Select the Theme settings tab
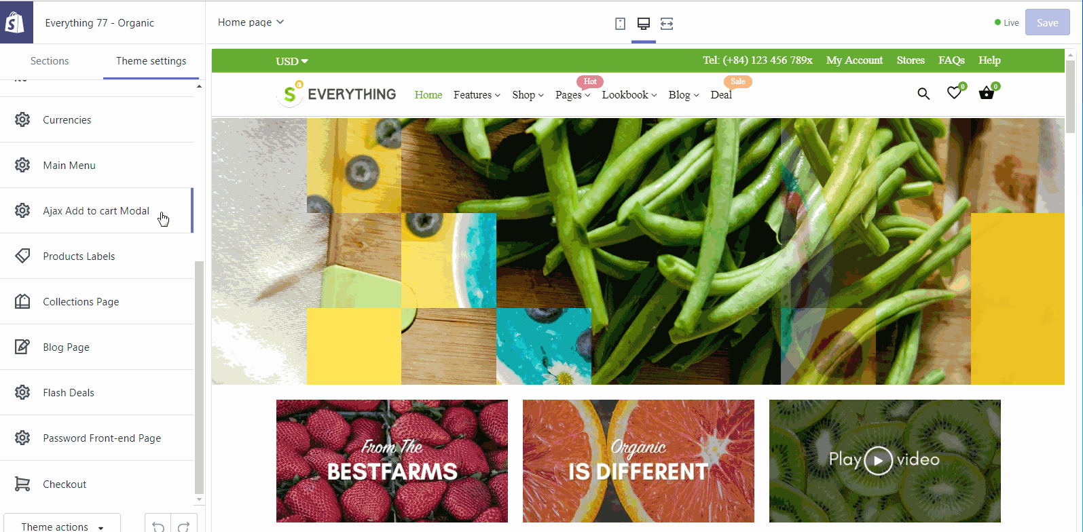Viewport: 1083px width, 532px height. coord(151,61)
